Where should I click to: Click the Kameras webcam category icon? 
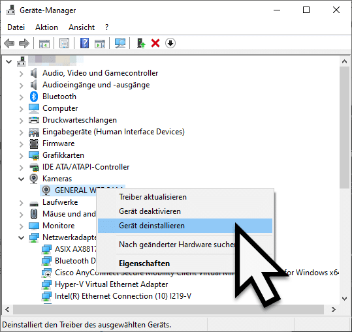pyautogui.click(x=34, y=179)
